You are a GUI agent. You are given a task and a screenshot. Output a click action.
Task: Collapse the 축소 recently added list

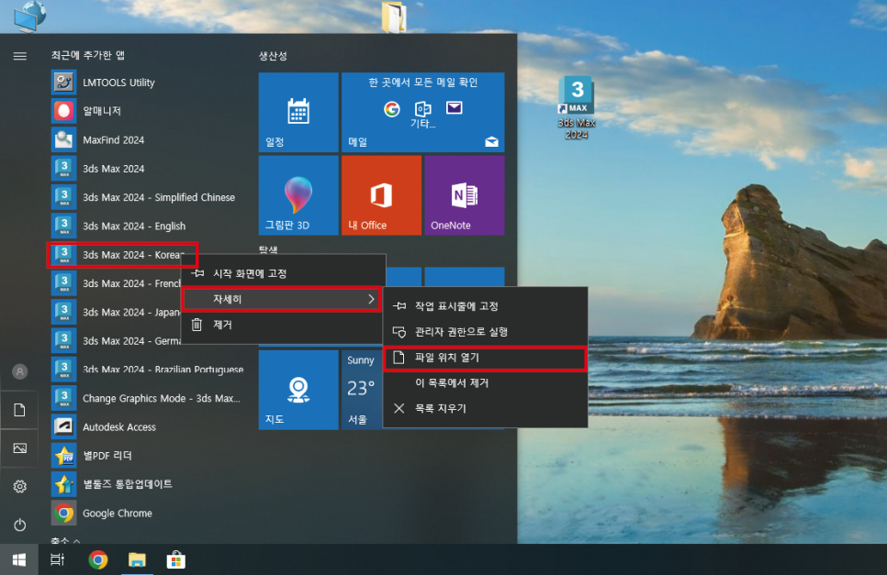point(65,540)
